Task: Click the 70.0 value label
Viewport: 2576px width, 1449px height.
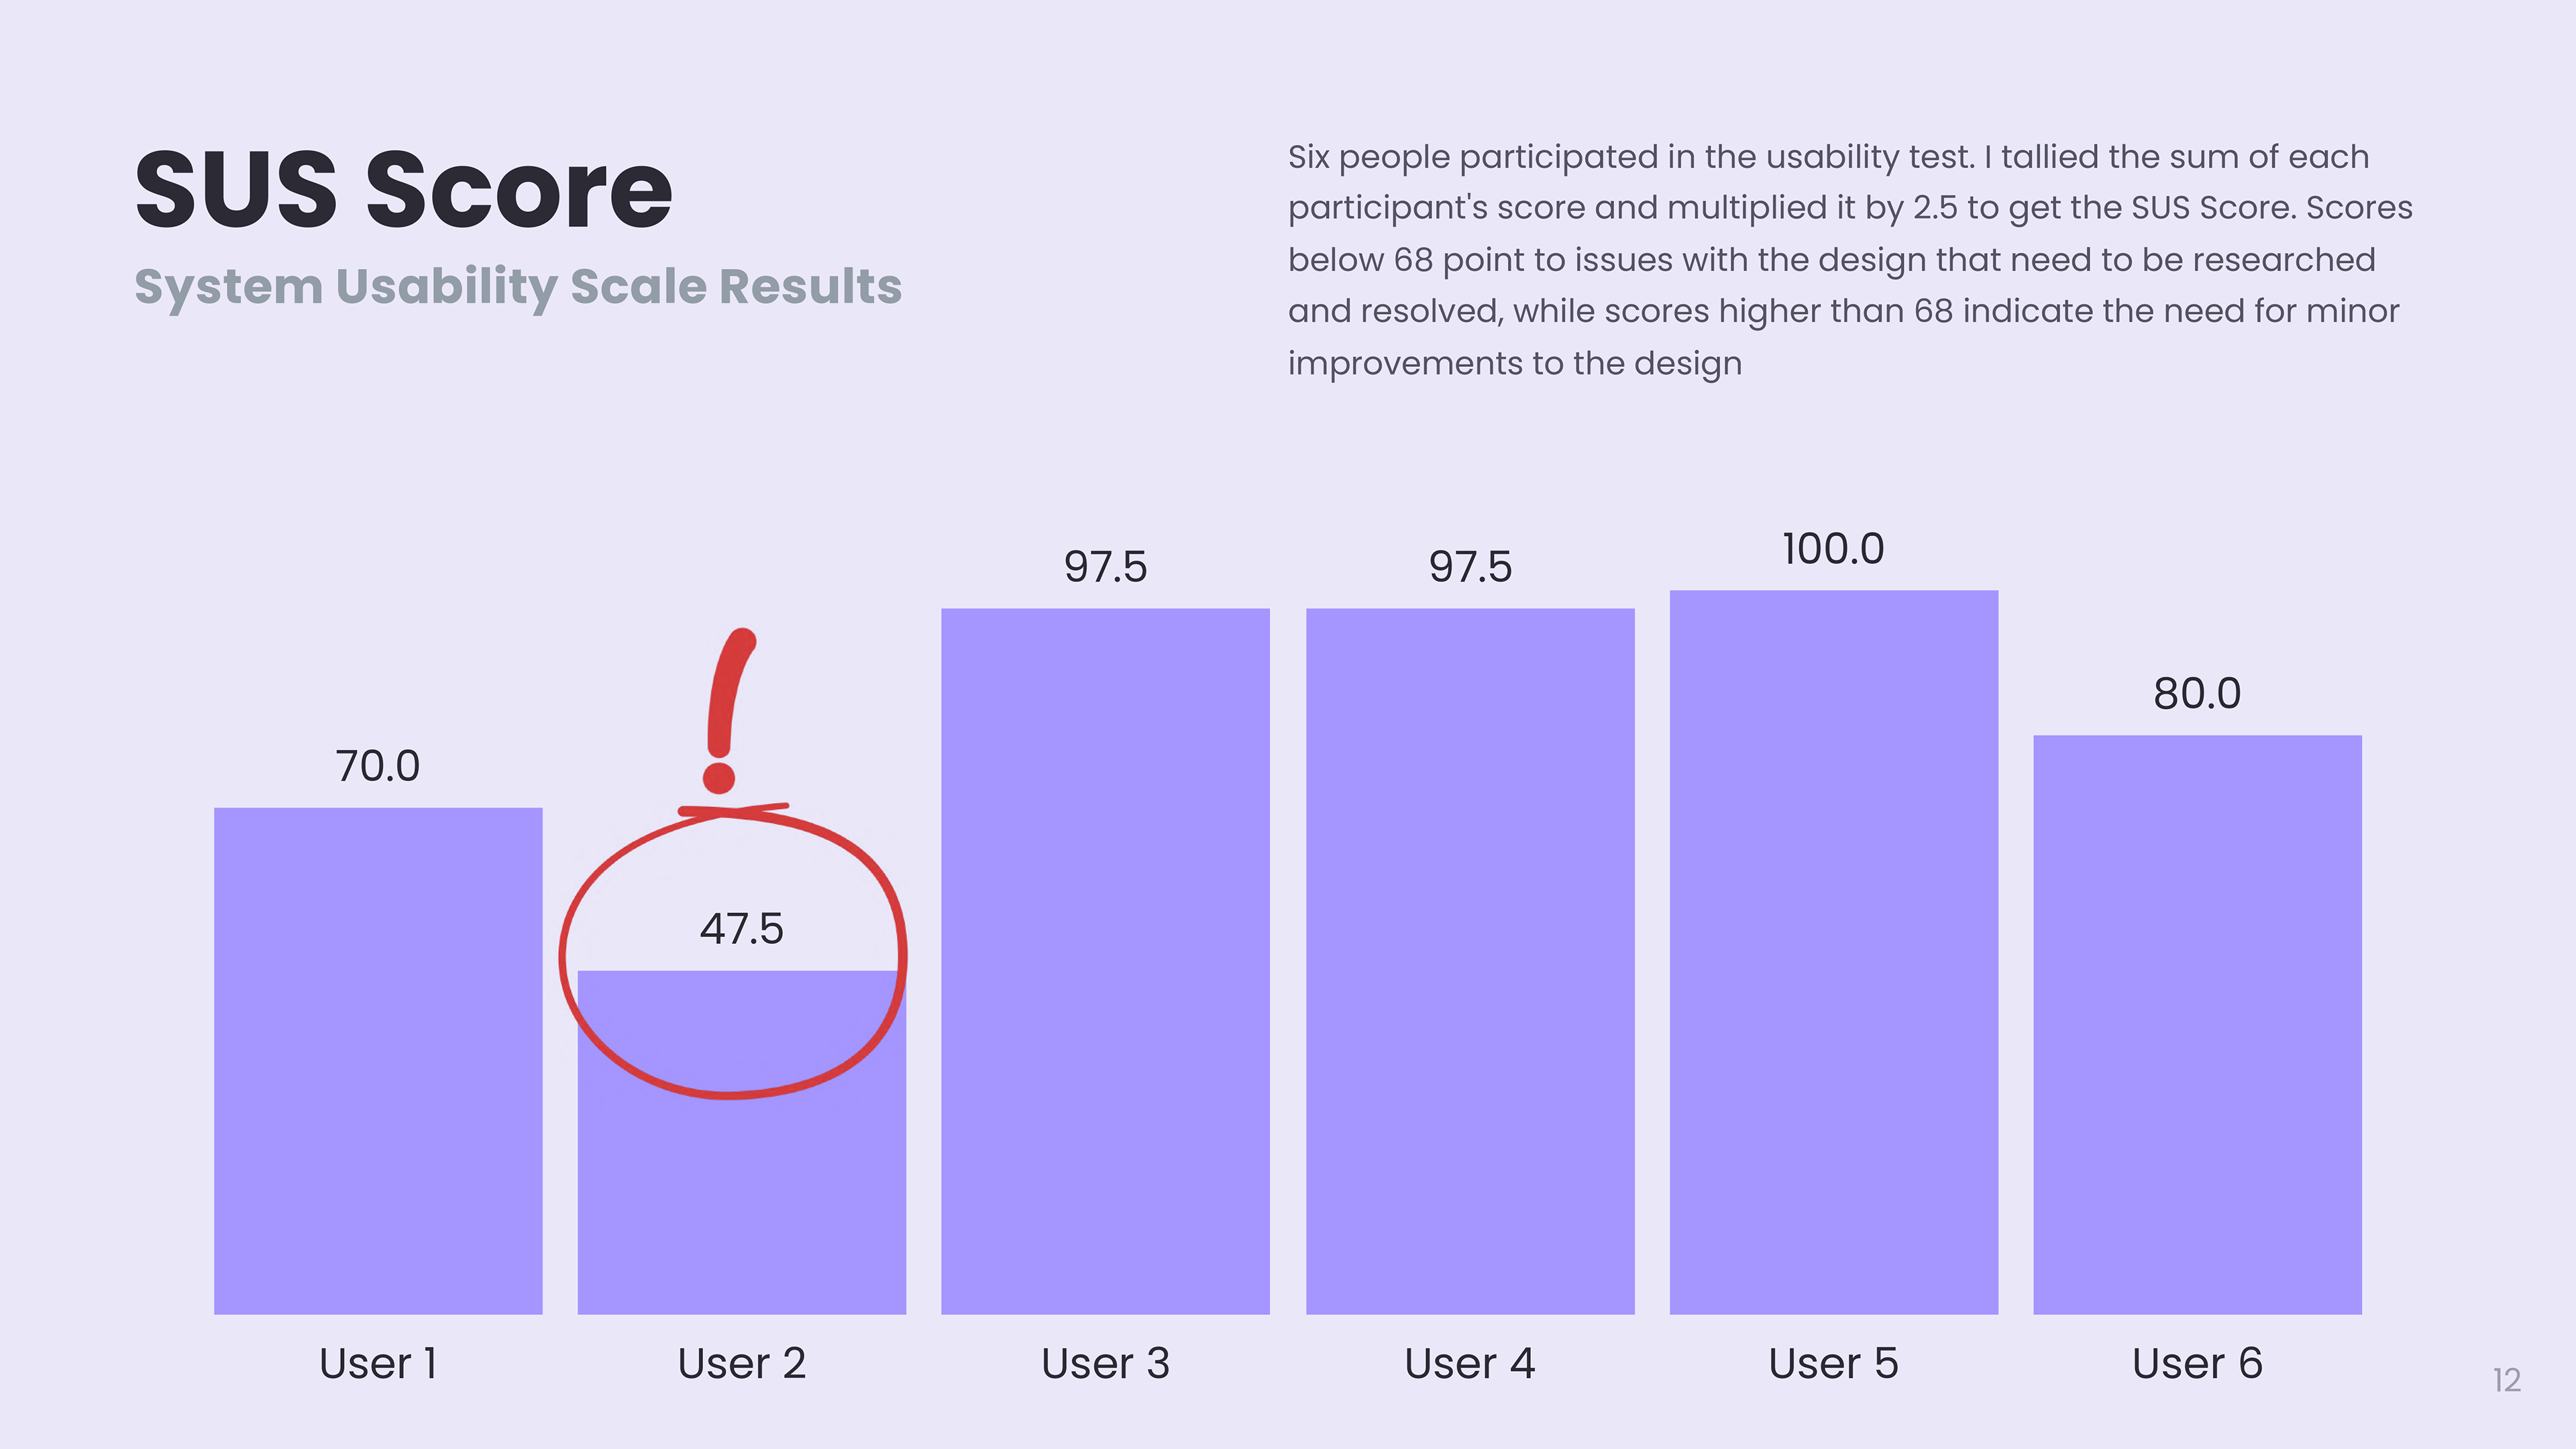Action: point(378,766)
